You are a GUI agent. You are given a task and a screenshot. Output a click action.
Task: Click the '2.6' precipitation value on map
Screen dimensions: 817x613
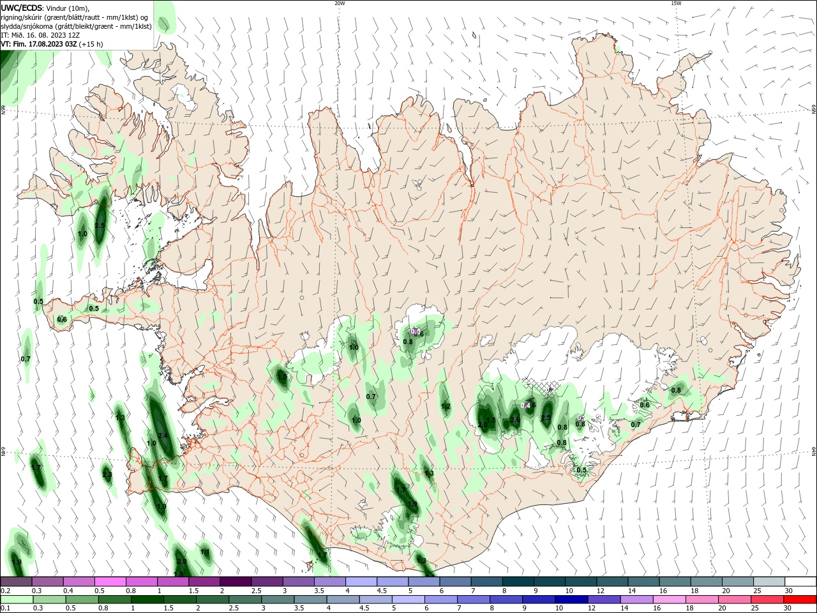[514, 420]
